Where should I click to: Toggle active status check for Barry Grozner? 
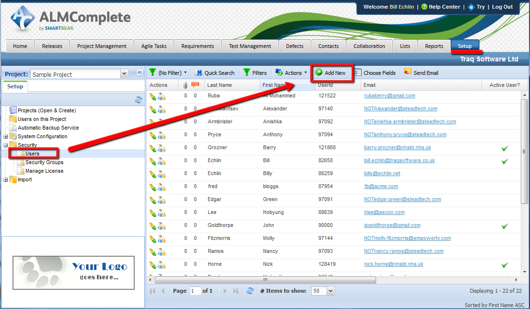click(x=505, y=148)
